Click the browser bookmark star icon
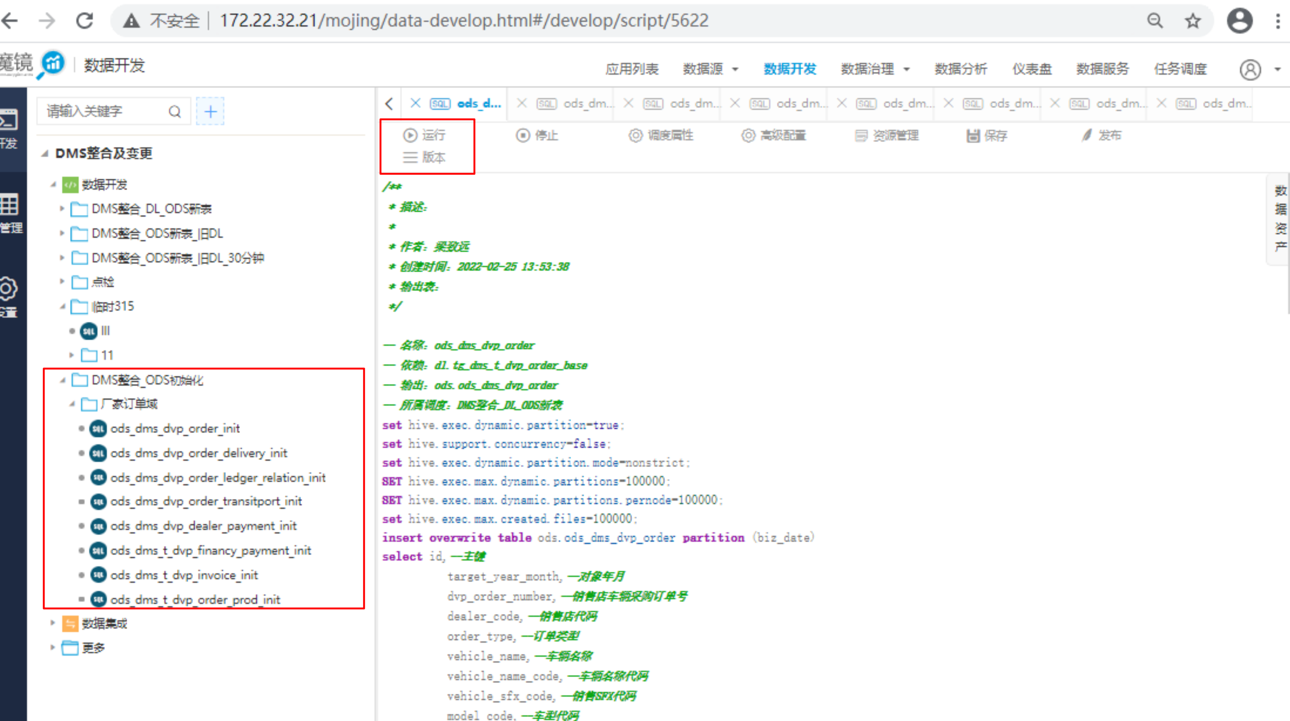This screenshot has height=721, width=1290. [1192, 21]
